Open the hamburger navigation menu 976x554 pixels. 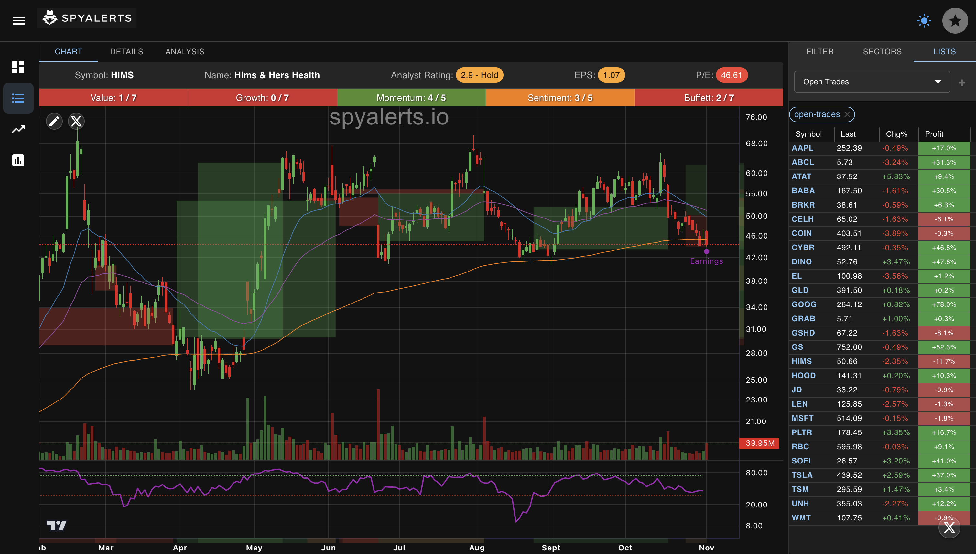point(19,21)
